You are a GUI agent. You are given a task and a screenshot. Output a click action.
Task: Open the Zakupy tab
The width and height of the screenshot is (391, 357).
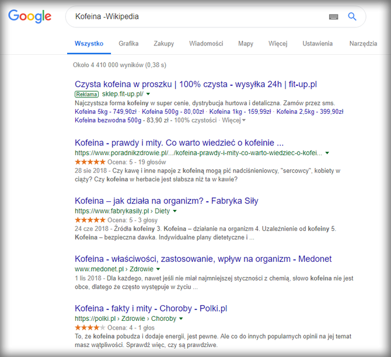pyautogui.click(x=163, y=44)
